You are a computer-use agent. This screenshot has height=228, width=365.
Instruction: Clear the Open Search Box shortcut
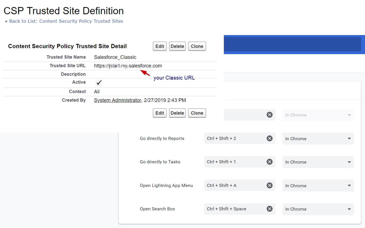pyautogui.click(x=269, y=209)
